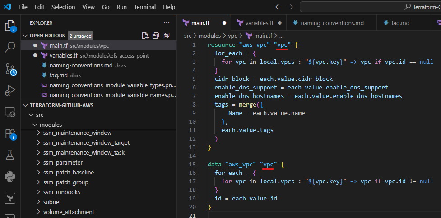441x218 pixels.
Task: Click the breadcrumb ellipsis after main.tf
Action: [x=281, y=36]
